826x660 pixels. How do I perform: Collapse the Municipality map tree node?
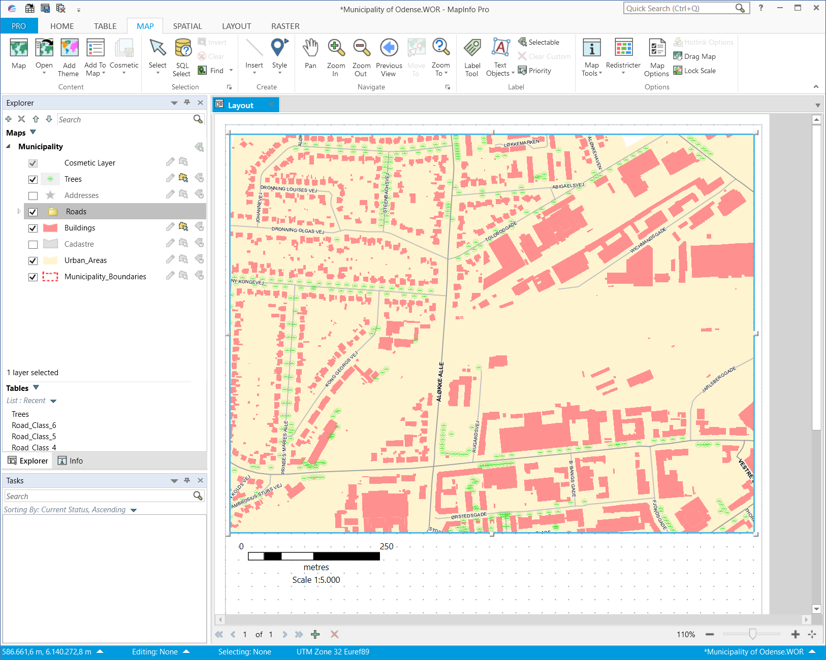click(x=8, y=146)
